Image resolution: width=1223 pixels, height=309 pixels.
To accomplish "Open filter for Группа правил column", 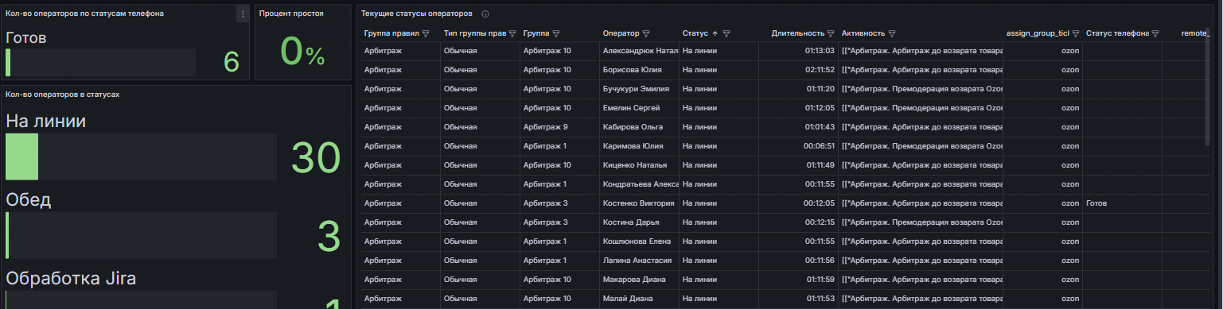I will tap(426, 33).
